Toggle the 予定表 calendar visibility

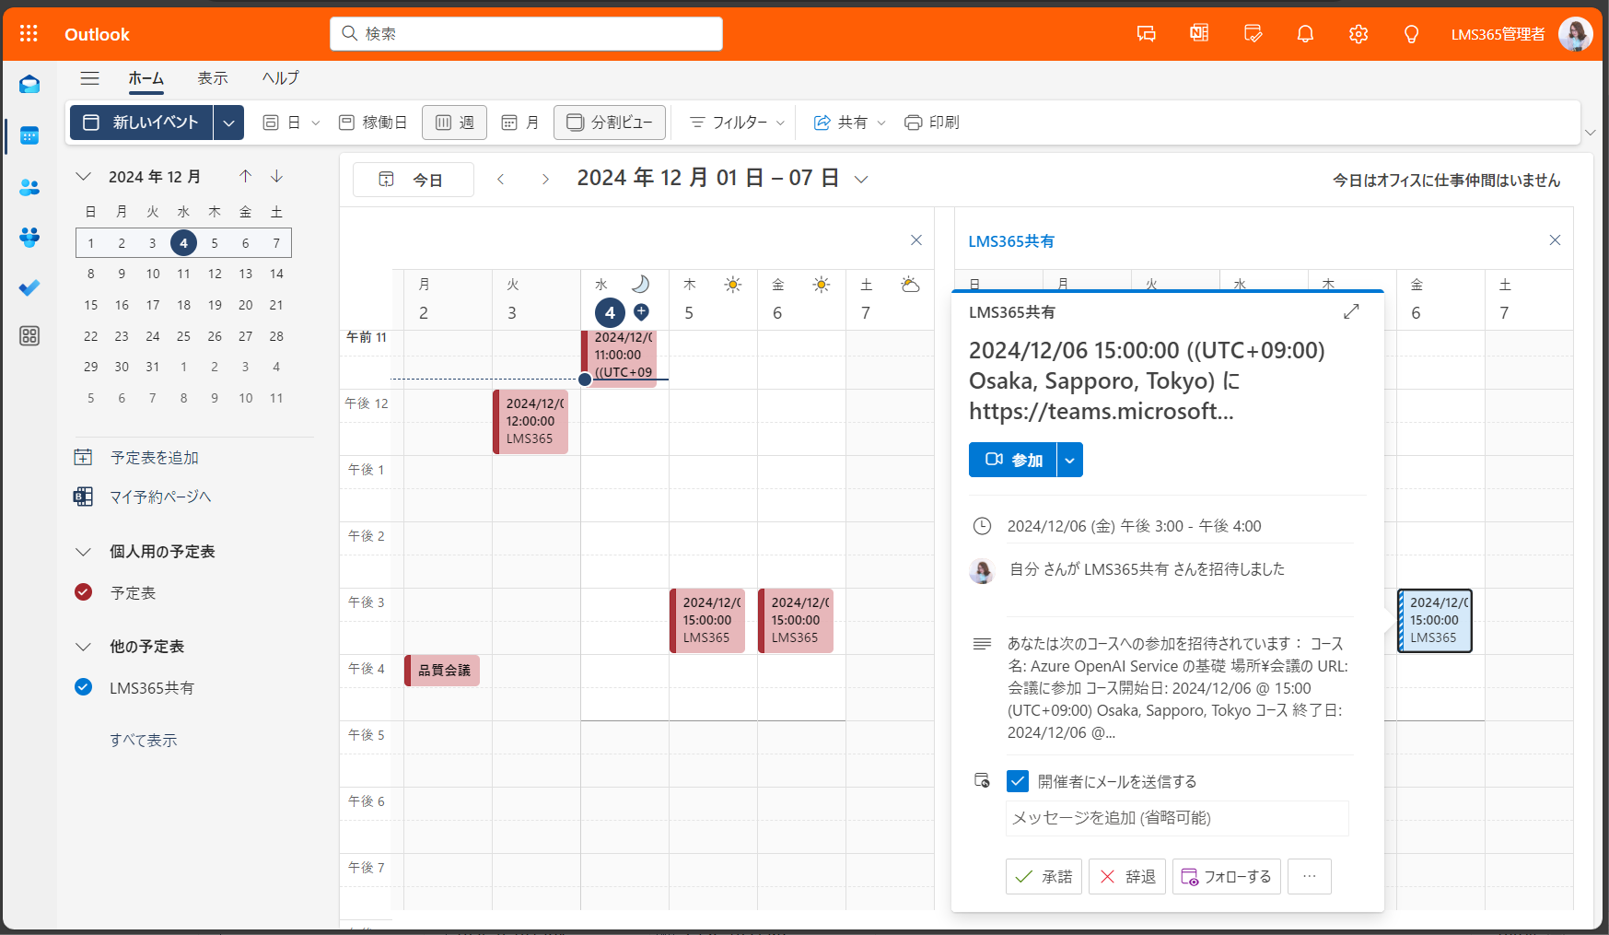(83, 591)
